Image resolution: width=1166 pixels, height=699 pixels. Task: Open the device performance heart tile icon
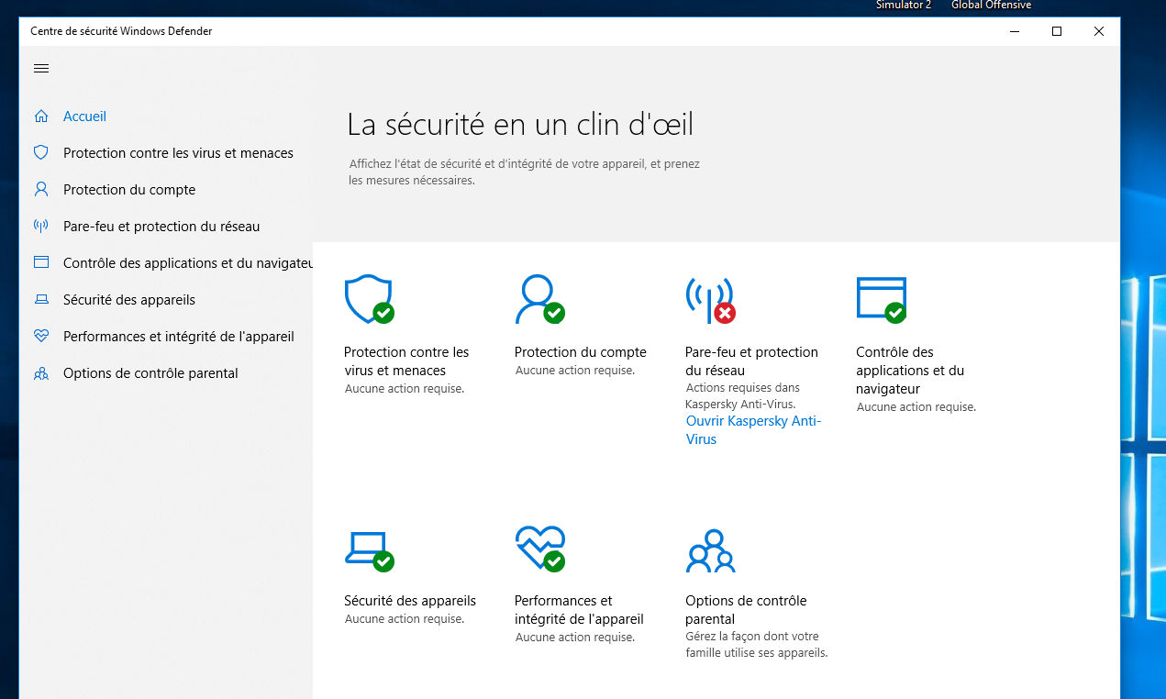coord(539,549)
